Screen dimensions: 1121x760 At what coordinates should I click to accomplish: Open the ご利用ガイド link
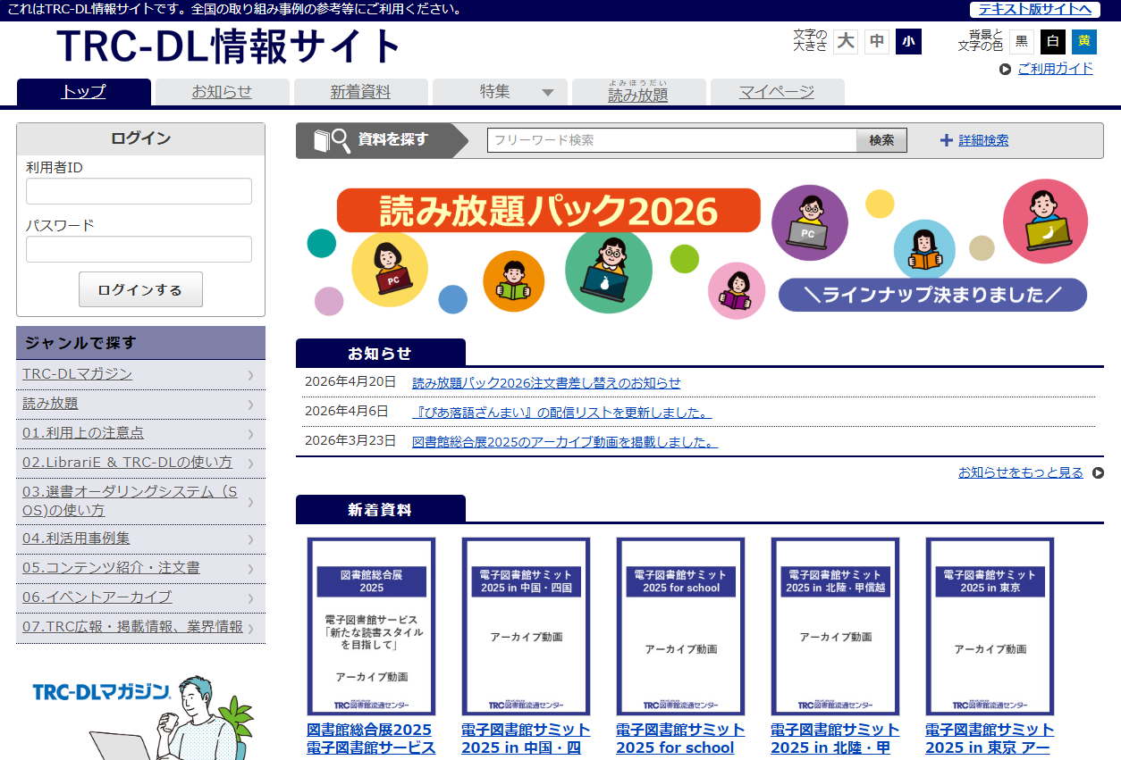tap(1055, 69)
